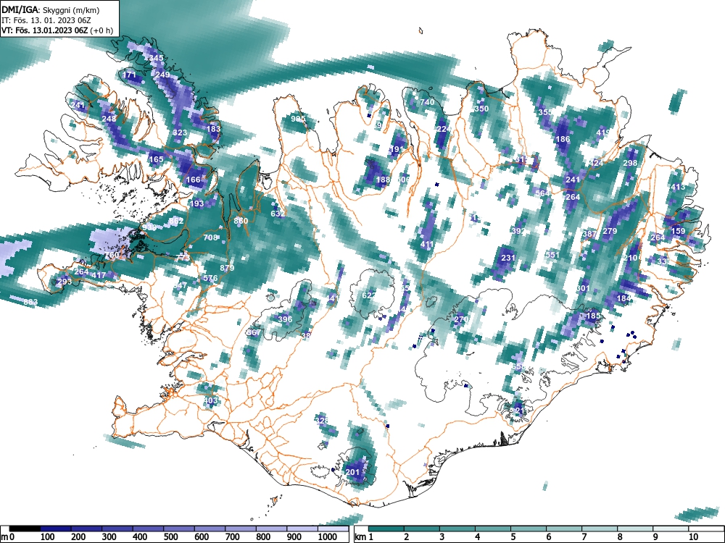Image resolution: width=725 pixels, height=543 pixels.
Task: Click the 301 visibility value on the map
Action: 583,289
